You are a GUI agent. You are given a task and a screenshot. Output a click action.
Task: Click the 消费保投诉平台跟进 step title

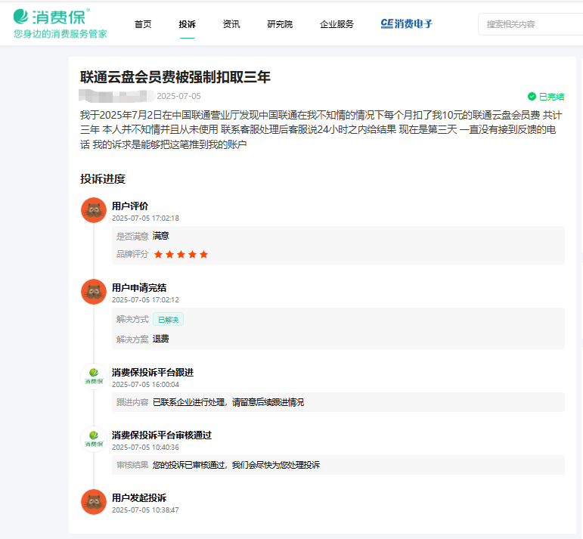(153, 373)
